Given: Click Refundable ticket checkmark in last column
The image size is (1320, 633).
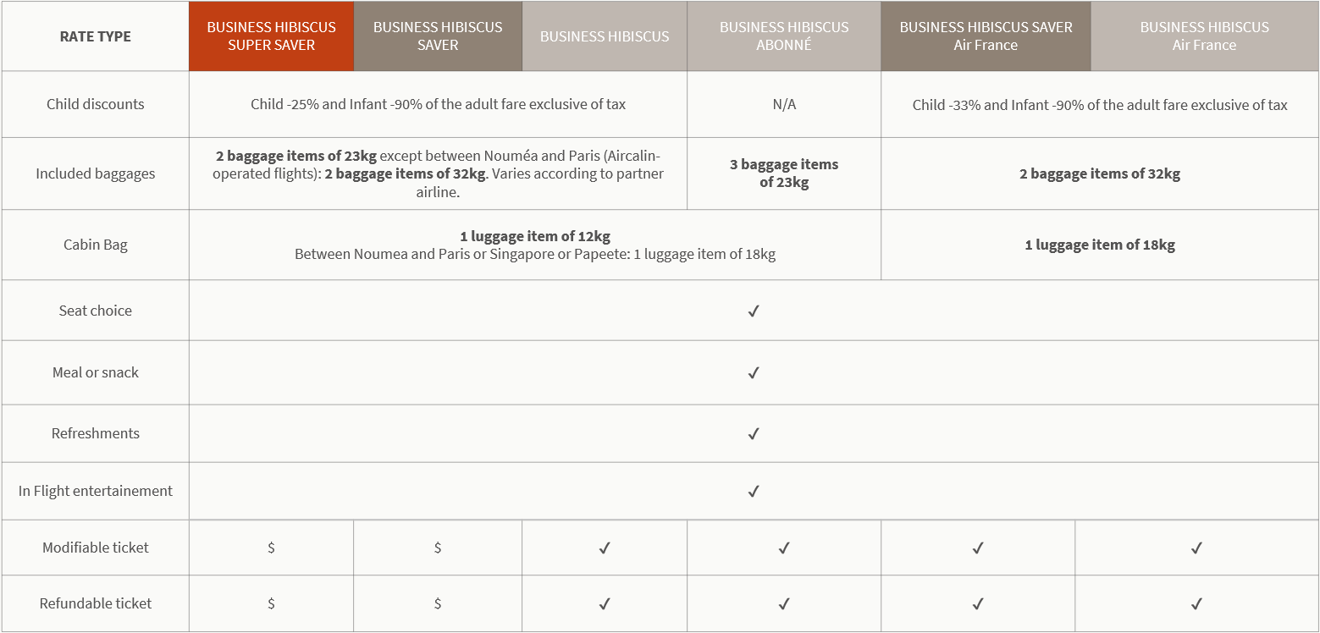Looking at the screenshot, I should click(1196, 604).
